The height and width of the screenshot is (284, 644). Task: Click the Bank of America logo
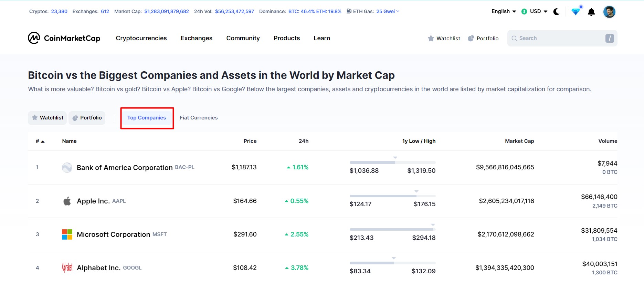pos(67,168)
